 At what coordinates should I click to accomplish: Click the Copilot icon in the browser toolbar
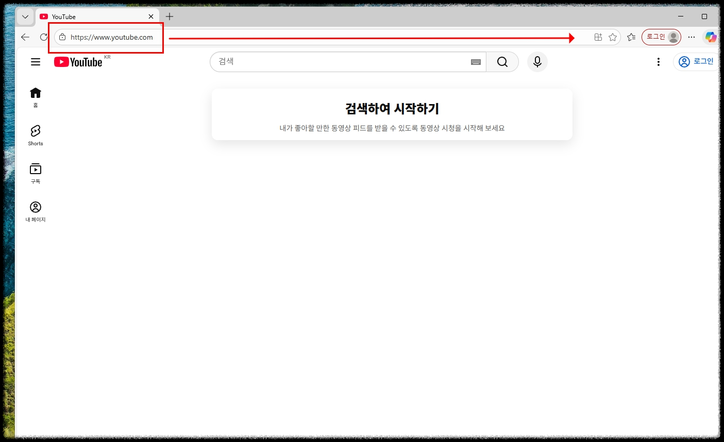(x=711, y=37)
